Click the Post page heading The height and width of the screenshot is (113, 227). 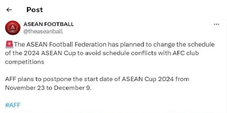(x=34, y=10)
